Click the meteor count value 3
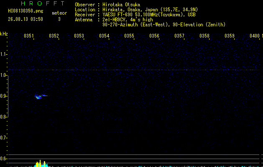Screen dimensions: 263x167 pyautogui.click(x=59, y=19)
